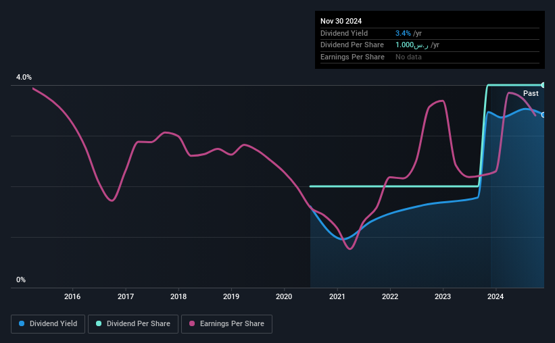Viewport: 555px width, 343px height.
Task: Click the 3.4% Dividend Yield tooltip value
Action: click(x=403, y=33)
